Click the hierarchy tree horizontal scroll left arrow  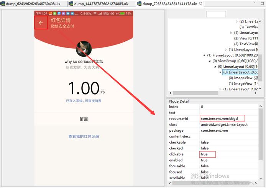[171, 93]
